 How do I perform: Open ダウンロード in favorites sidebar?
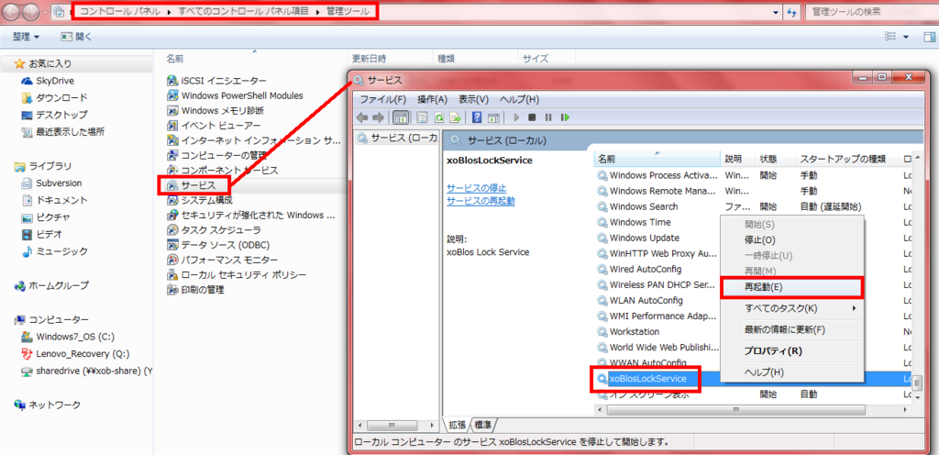(x=54, y=97)
